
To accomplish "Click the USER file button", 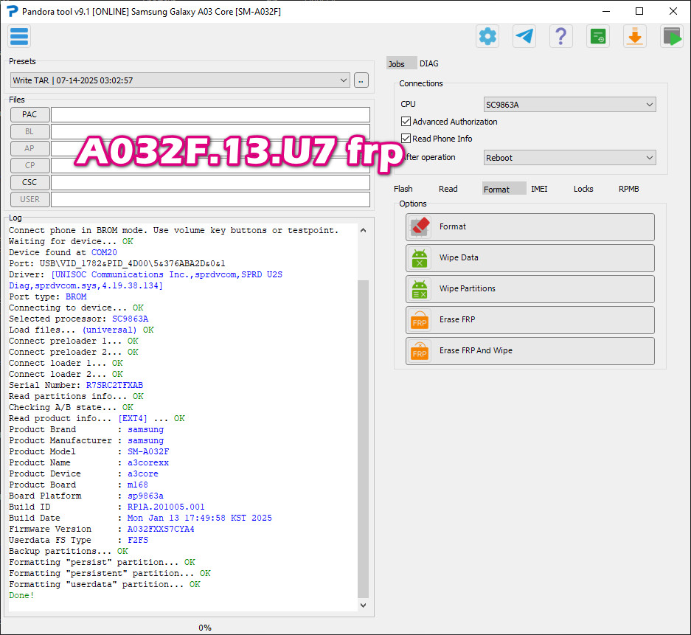I will coord(29,199).
